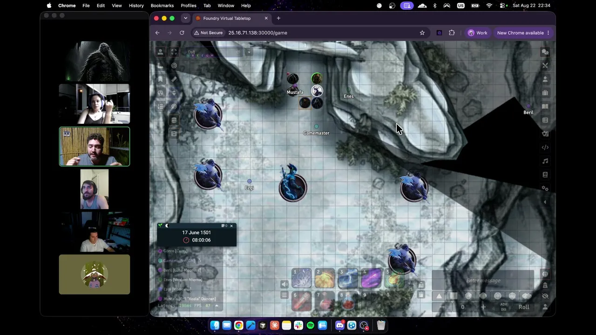Screen dimensions: 596x335
Task: Reload the Foundry Virtual Tabletop page
Action: (182, 33)
